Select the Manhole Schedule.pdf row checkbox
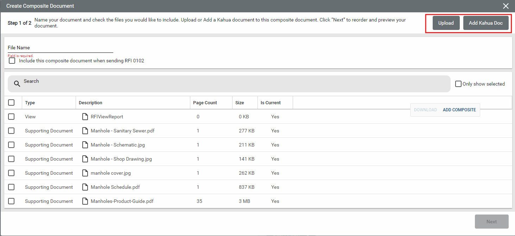 (11, 187)
